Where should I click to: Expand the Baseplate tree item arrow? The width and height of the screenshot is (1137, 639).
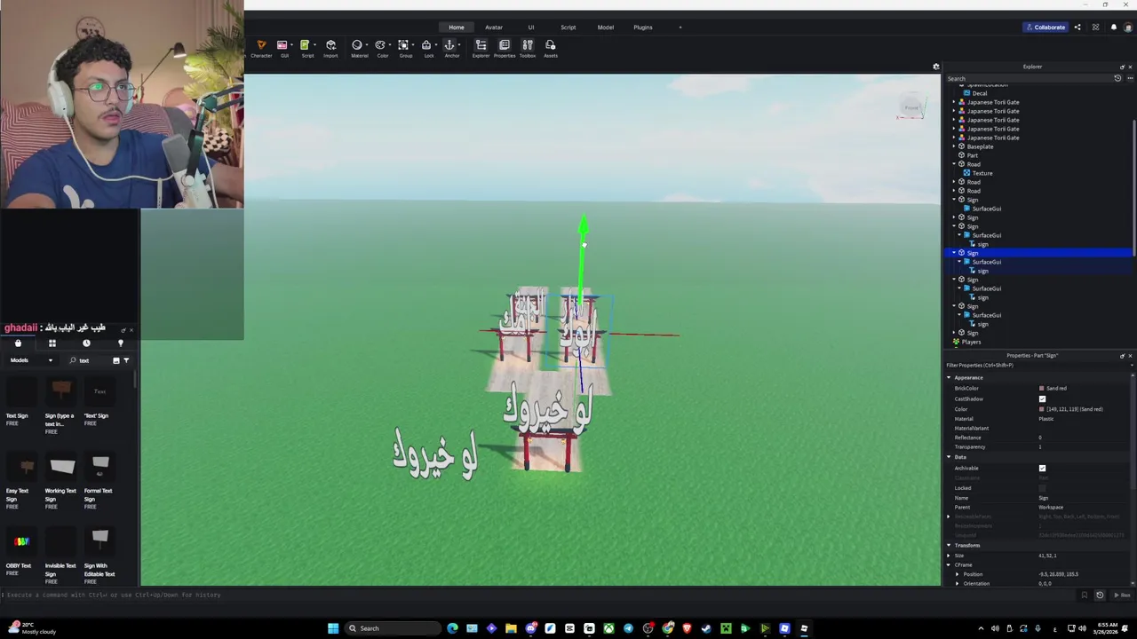(x=954, y=146)
